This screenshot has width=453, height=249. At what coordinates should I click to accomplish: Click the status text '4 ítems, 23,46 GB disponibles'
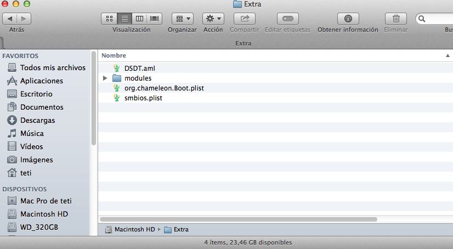tap(248, 242)
